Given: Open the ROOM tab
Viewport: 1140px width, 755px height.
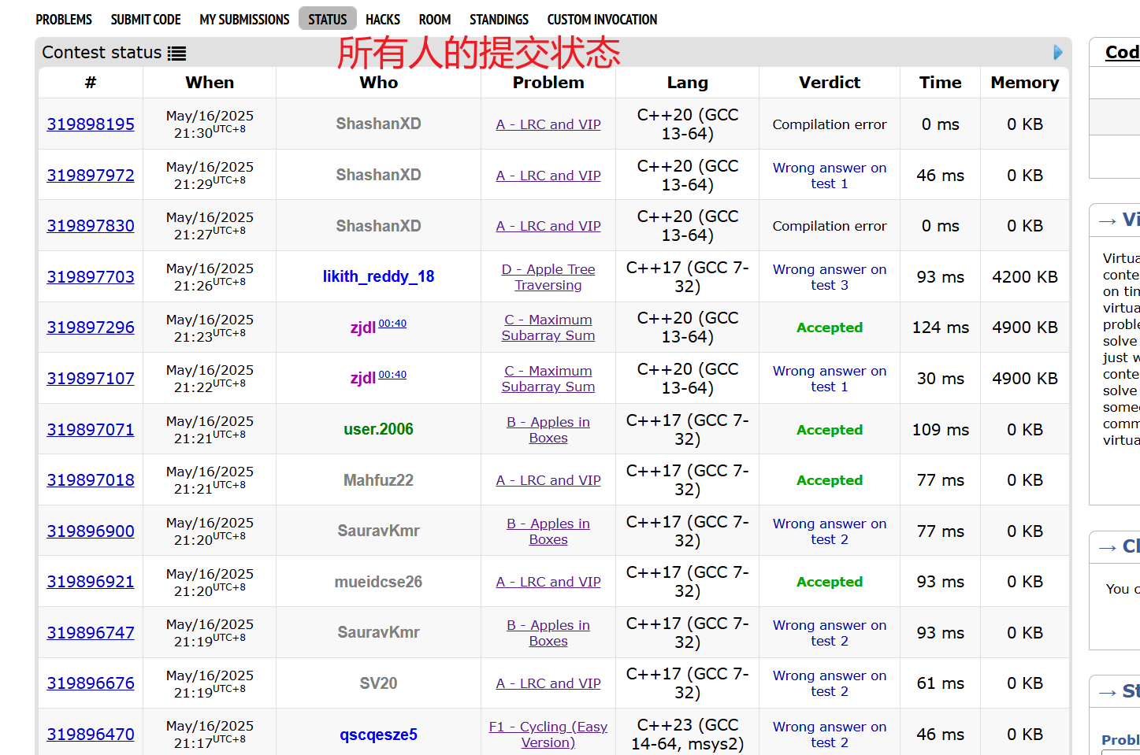Looking at the screenshot, I should pyautogui.click(x=435, y=20).
